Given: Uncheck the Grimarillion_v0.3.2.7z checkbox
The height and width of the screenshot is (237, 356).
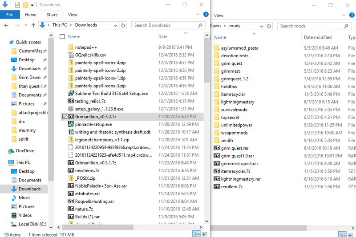Looking at the screenshot, I should [x=65, y=116].
